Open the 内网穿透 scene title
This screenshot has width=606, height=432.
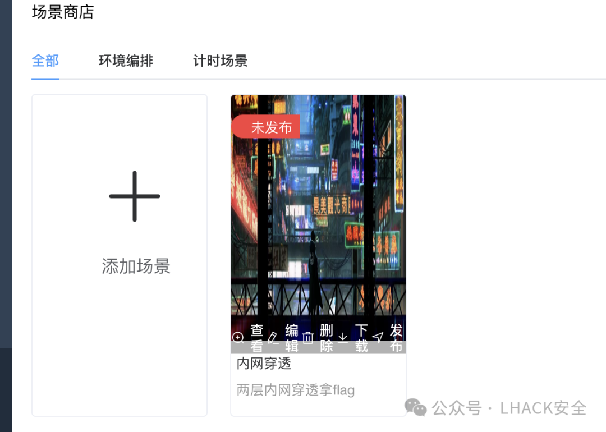[264, 363]
